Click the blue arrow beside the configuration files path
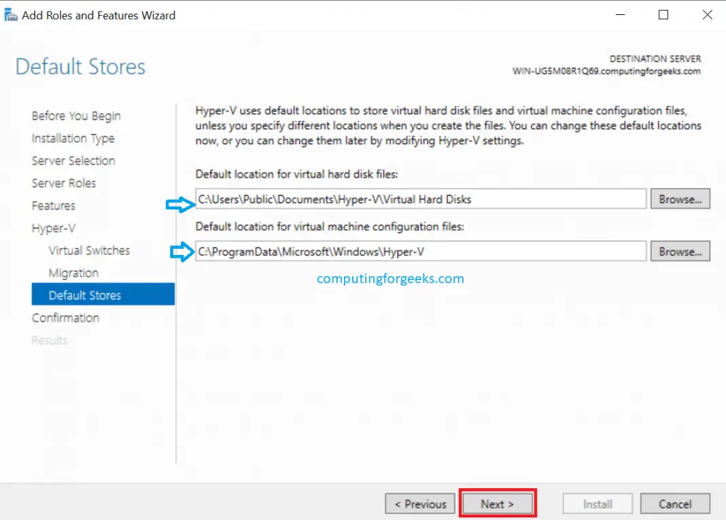 (x=181, y=252)
